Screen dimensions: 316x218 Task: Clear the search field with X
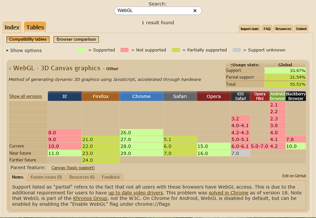click(x=195, y=11)
